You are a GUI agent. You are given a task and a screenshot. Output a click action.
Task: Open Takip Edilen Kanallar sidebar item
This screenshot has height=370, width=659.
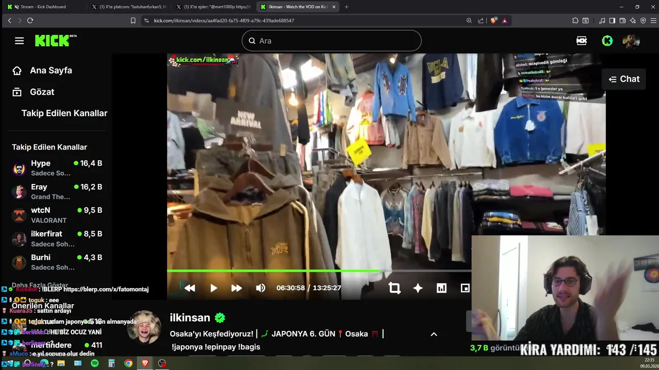(64, 113)
